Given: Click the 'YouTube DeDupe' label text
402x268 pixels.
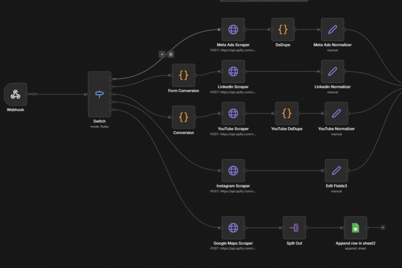Looking at the screenshot, I should 286,129.
